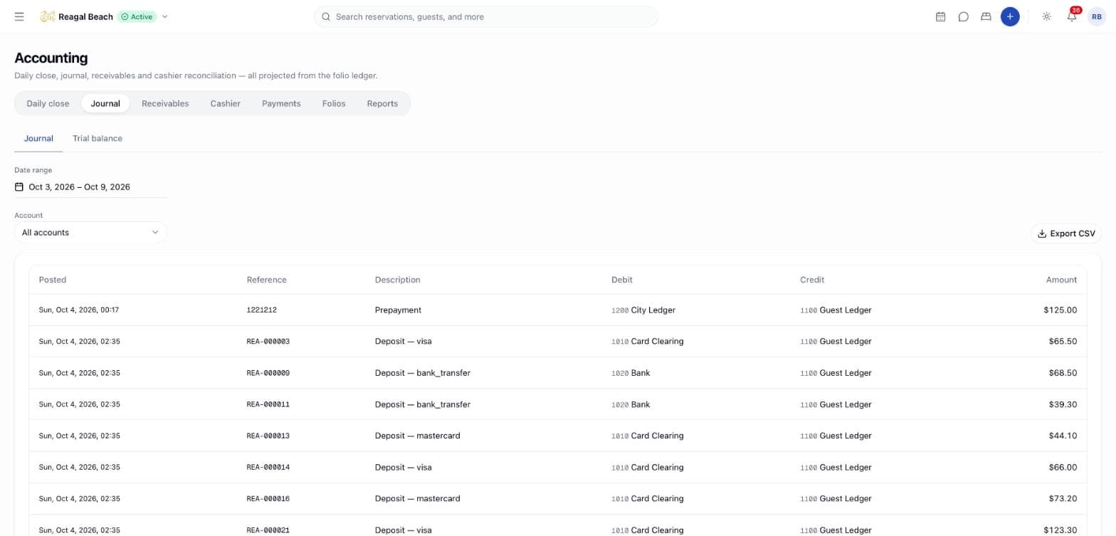The width and height of the screenshot is (1116, 536).
Task: Click the Prepayment description cell
Action: point(399,310)
